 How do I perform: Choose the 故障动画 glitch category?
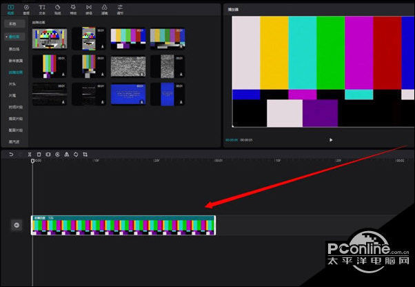[16, 72]
